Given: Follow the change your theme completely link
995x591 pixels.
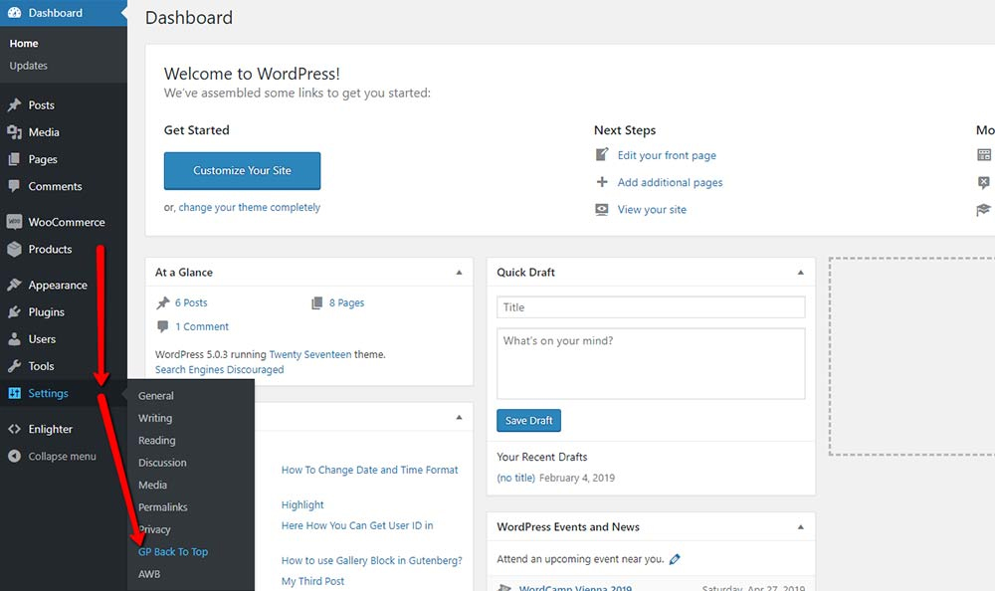Looking at the screenshot, I should [x=250, y=207].
